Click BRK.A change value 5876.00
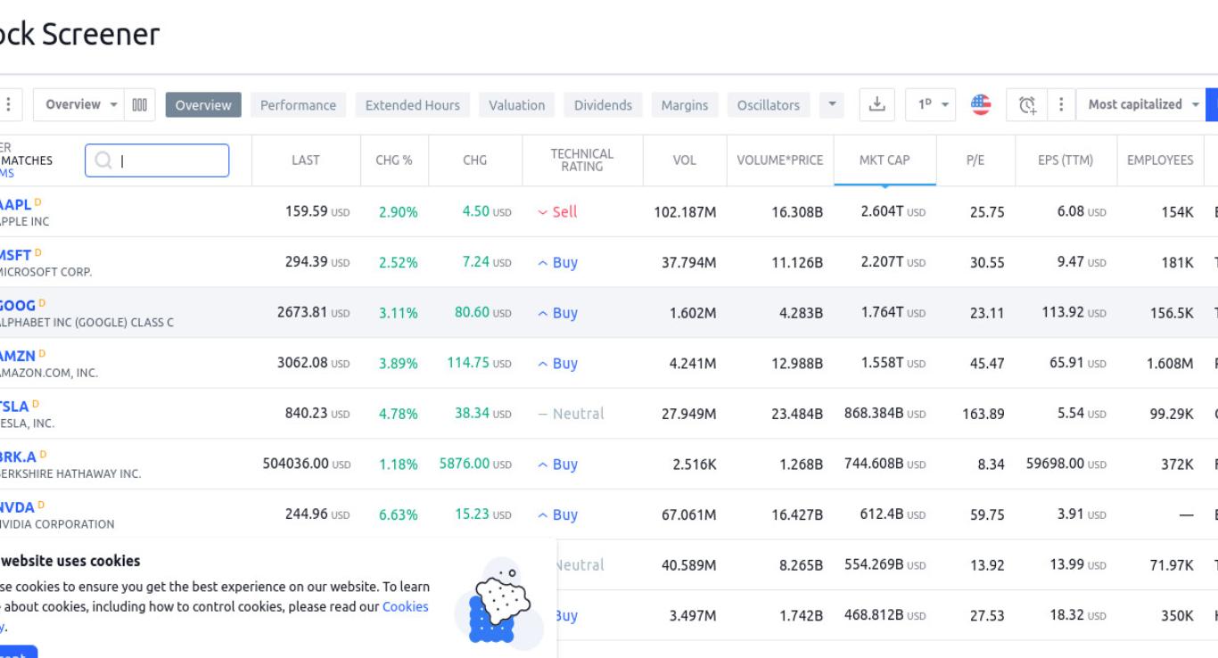The height and width of the screenshot is (658, 1218). tap(475, 464)
